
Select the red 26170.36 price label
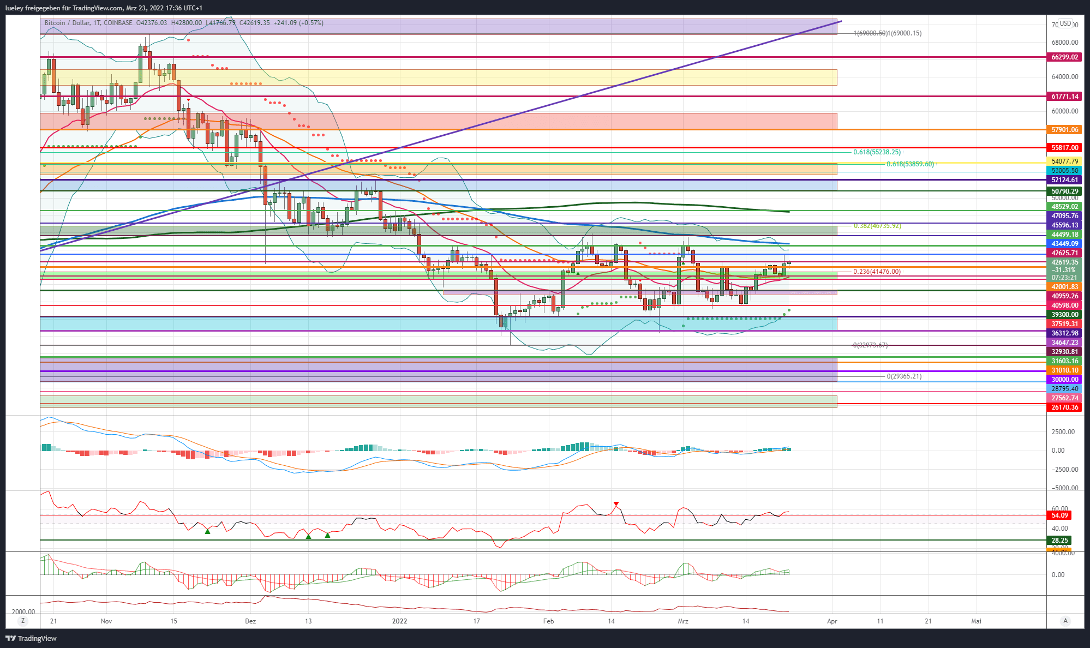coord(1064,407)
